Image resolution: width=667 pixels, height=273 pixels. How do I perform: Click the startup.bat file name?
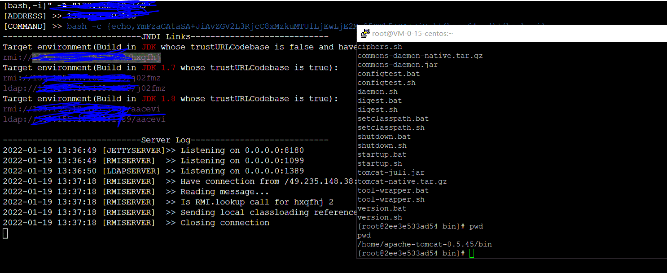(382, 154)
